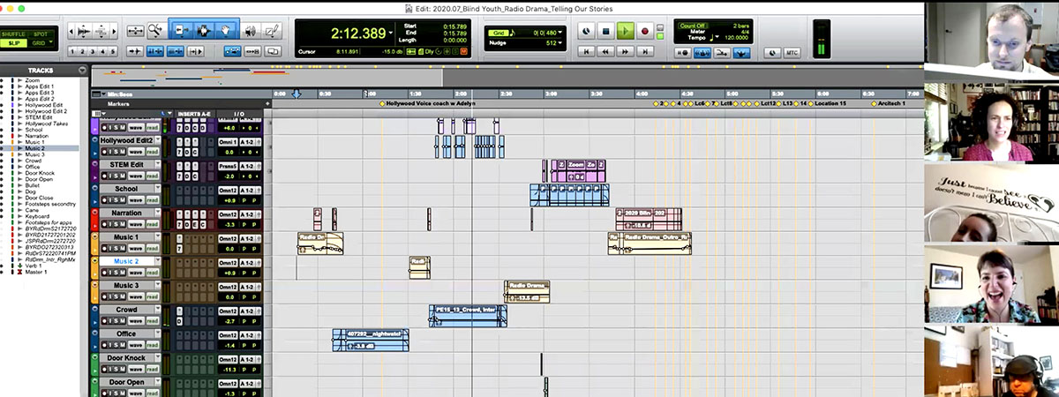This screenshot has height=397, width=1059.
Task: Click the Count Off button
Action: coord(694,26)
